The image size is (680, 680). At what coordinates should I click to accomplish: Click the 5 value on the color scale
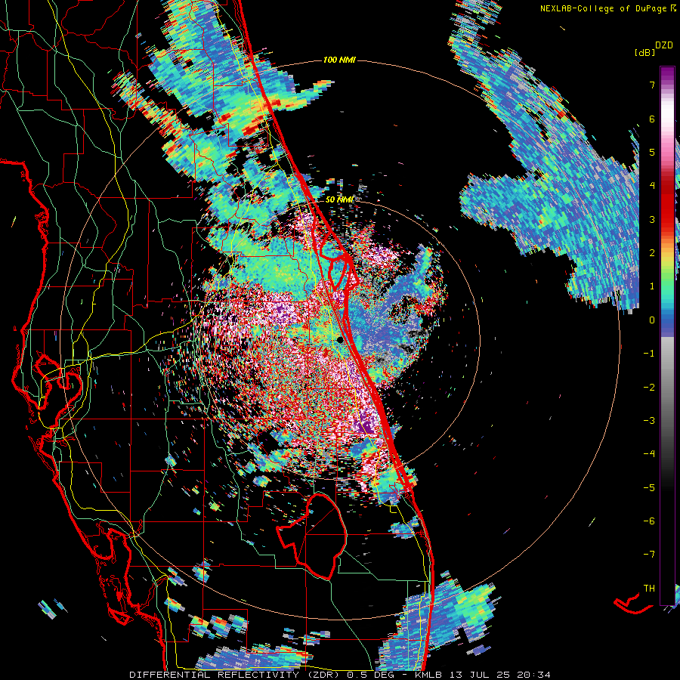click(x=652, y=152)
